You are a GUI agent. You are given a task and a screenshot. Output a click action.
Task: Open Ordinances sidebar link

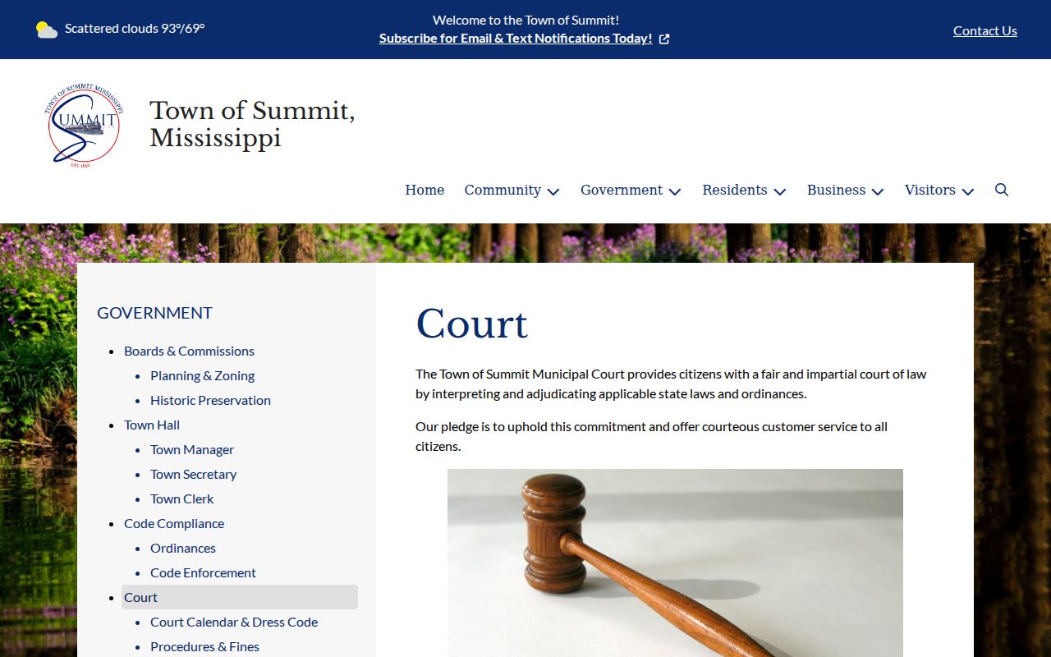tap(183, 548)
